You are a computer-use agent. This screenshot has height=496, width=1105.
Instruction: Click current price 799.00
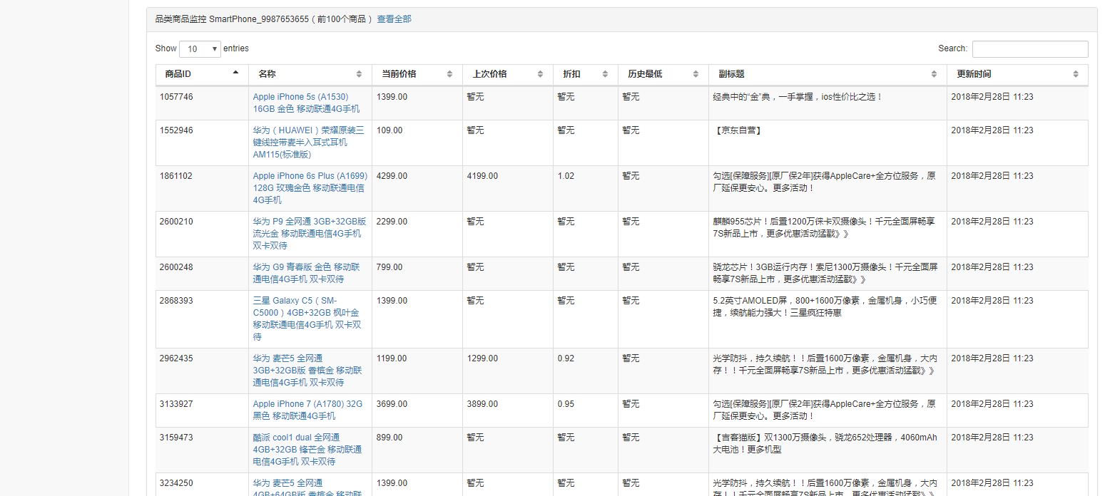389,267
